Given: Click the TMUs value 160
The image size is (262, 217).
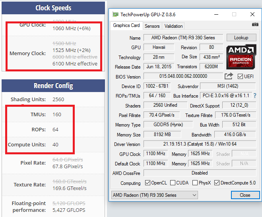Looking at the screenshot, I should 57,115.
